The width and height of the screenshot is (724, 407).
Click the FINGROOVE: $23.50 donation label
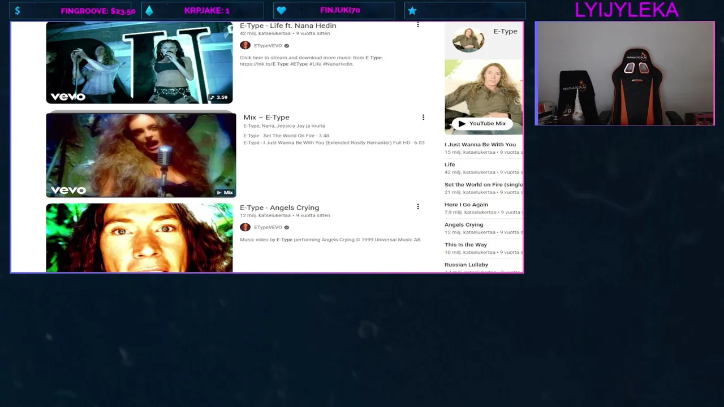(98, 11)
